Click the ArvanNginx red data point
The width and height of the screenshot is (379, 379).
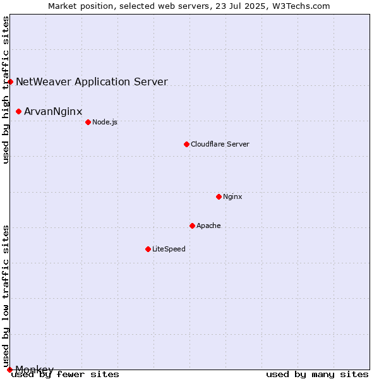(x=18, y=111)
